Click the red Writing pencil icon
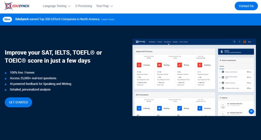The width and height of the screenshot is (261, 140). pyautogui.click(x=179, y=65)
